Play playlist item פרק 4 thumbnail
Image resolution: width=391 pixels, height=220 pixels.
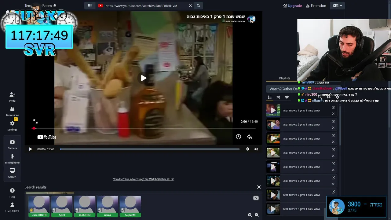(x=273, y=152)
